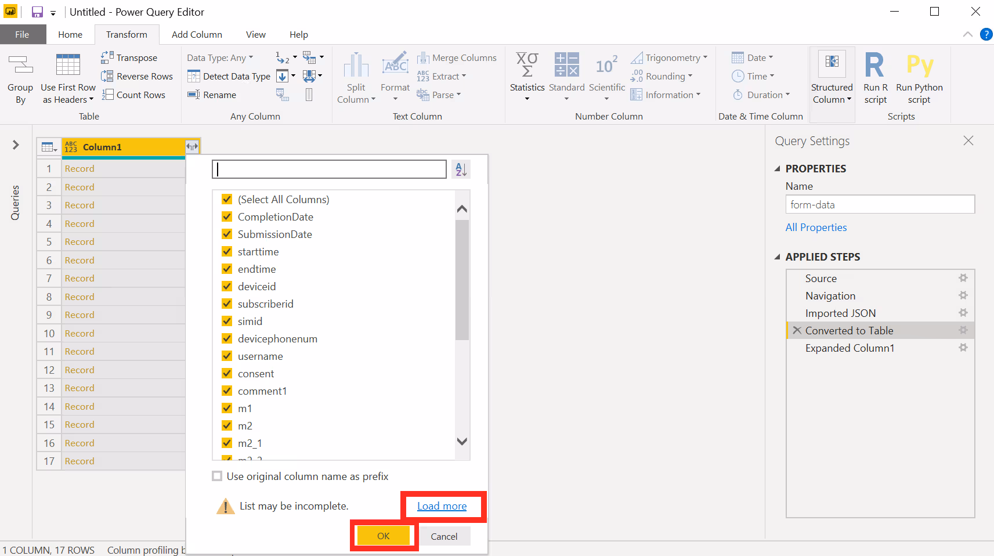The height and width of the screenshot is (556, 994).
Task: Delete the Converted to Table step
Action: (x=797, y=330)
